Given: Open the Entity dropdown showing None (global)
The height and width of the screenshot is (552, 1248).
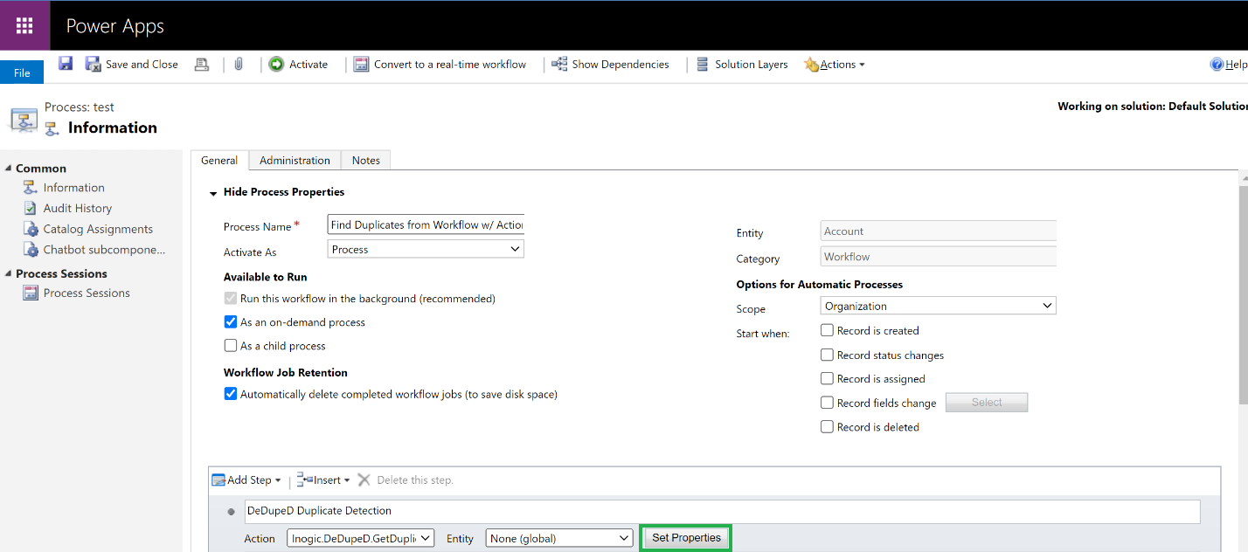Looking at the screenshot, I should tap(558, 537).
